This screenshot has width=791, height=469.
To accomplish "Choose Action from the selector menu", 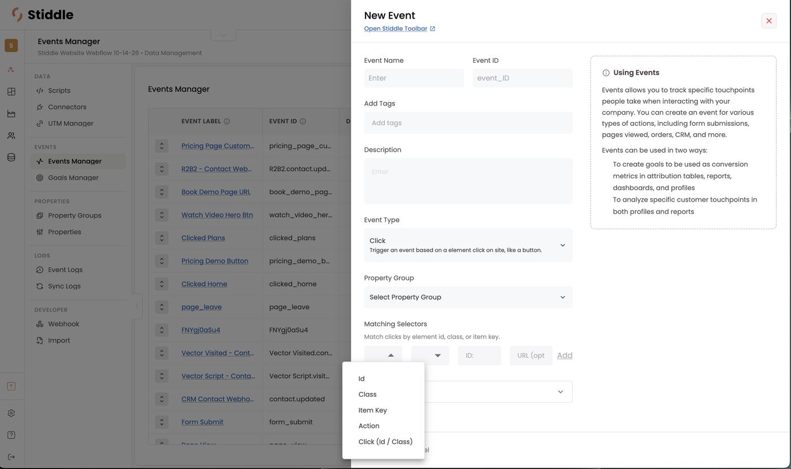I will point(383,426).
